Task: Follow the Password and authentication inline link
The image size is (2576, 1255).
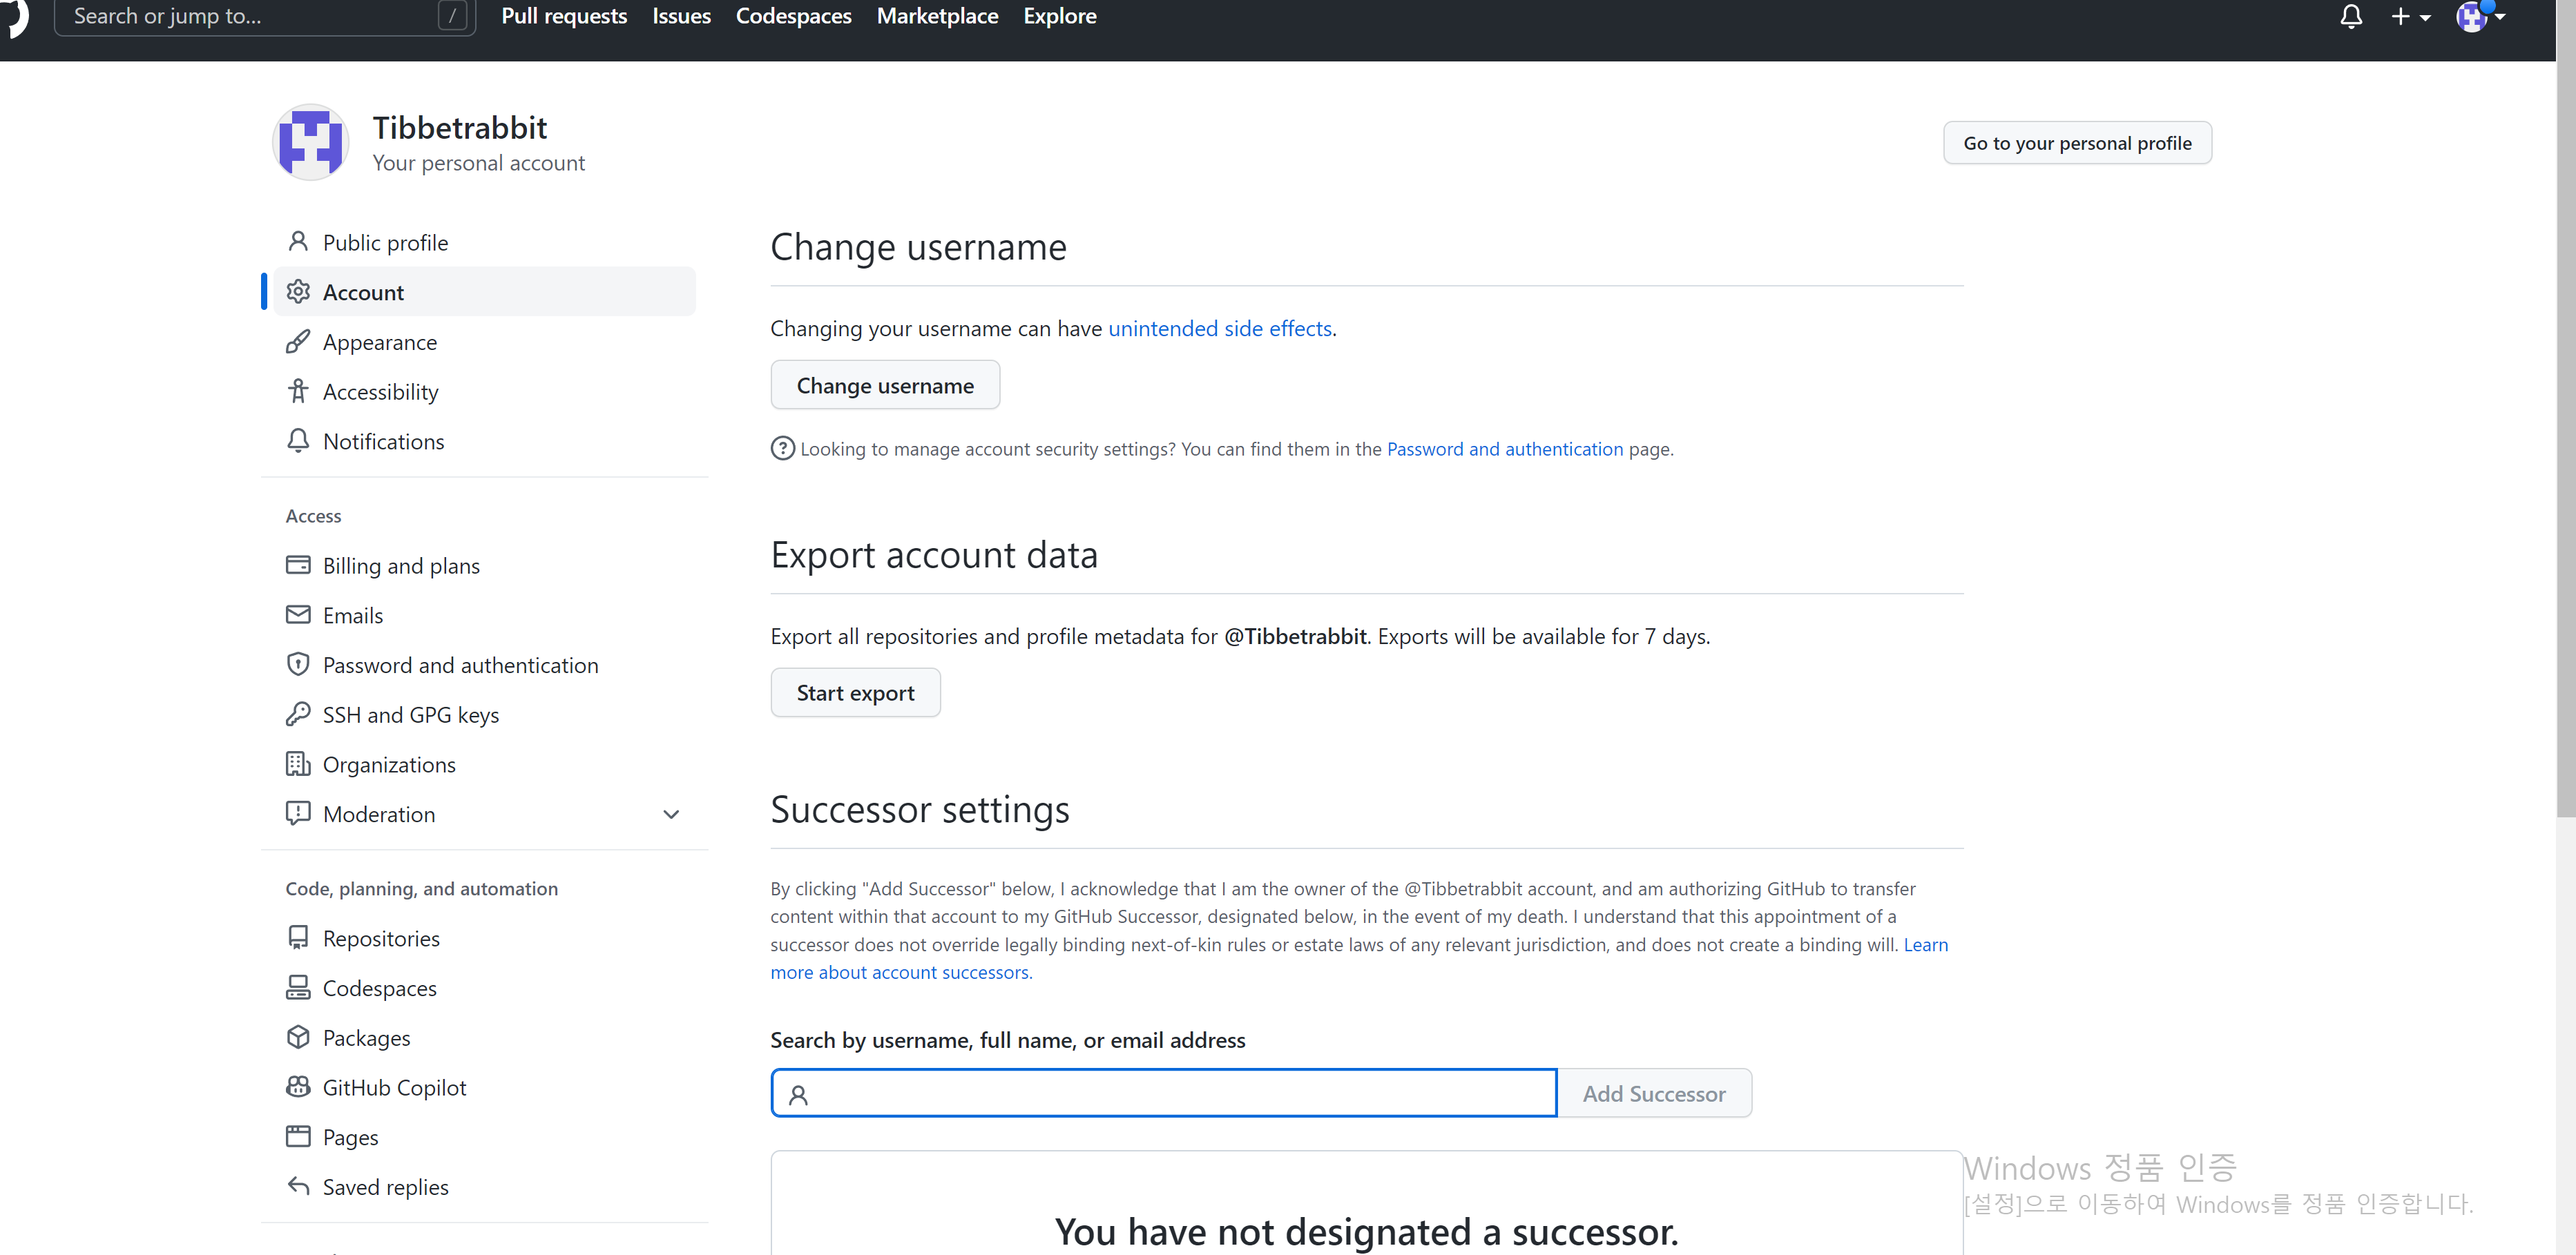Action: [x=1505, y=449]
